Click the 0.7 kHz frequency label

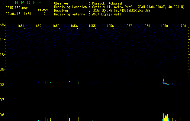[x=2, y=100]
